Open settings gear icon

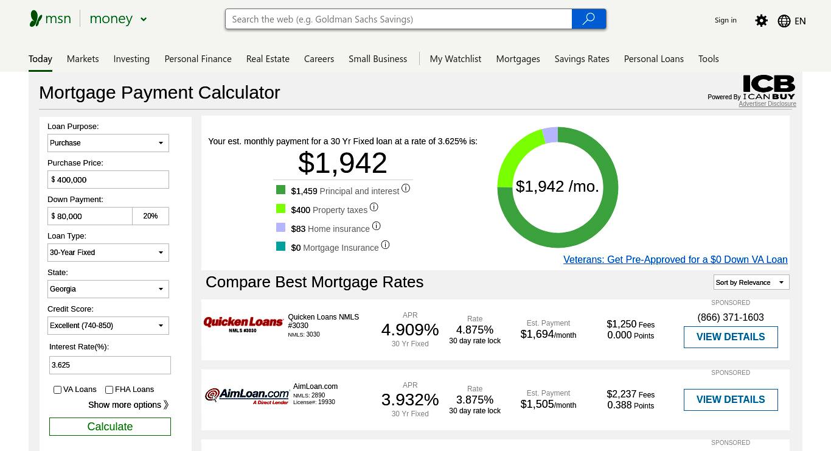point(761,21)
